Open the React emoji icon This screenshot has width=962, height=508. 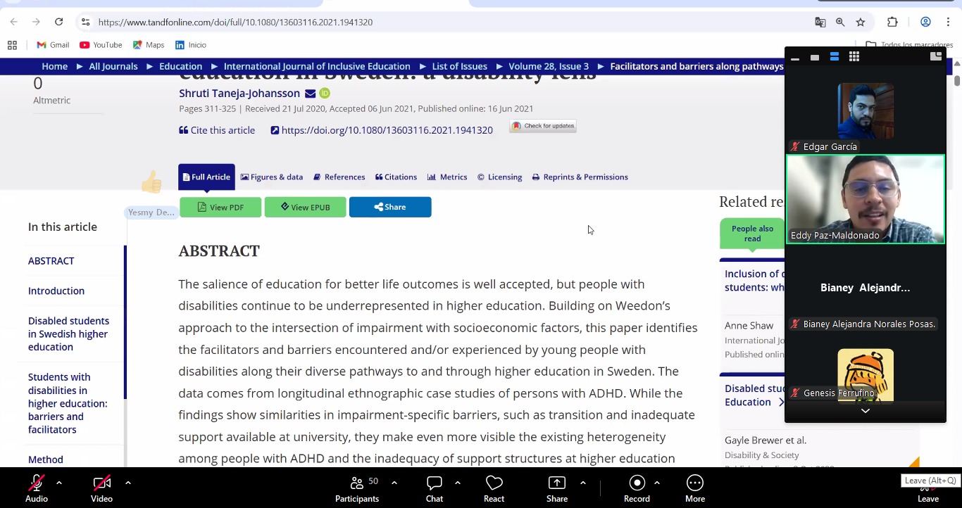point(494,483)
